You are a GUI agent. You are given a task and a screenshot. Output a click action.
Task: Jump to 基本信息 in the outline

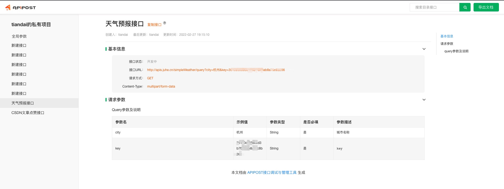tap(447, 36)
